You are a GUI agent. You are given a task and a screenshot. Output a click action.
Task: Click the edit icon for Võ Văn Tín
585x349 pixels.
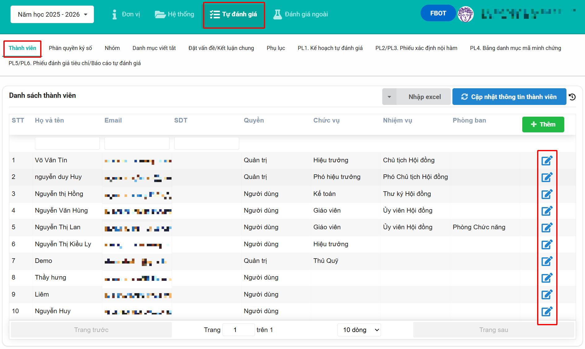(547, 160)
